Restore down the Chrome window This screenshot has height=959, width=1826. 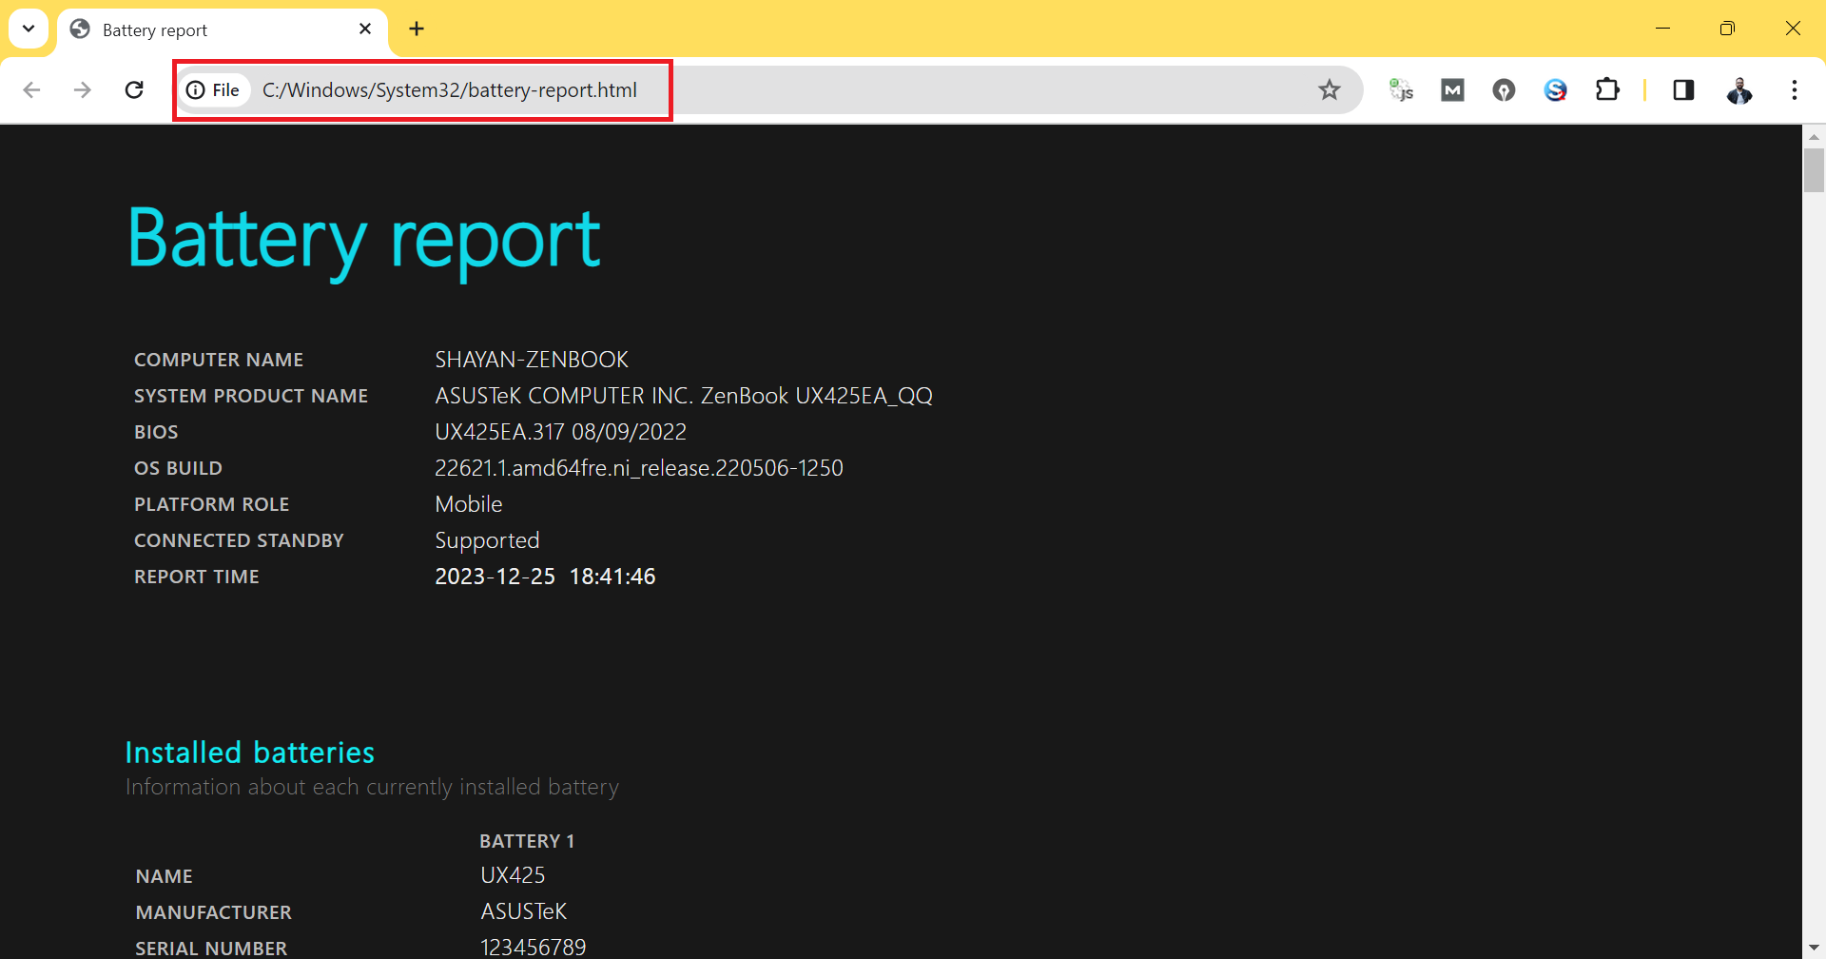tap(1727, 29)
